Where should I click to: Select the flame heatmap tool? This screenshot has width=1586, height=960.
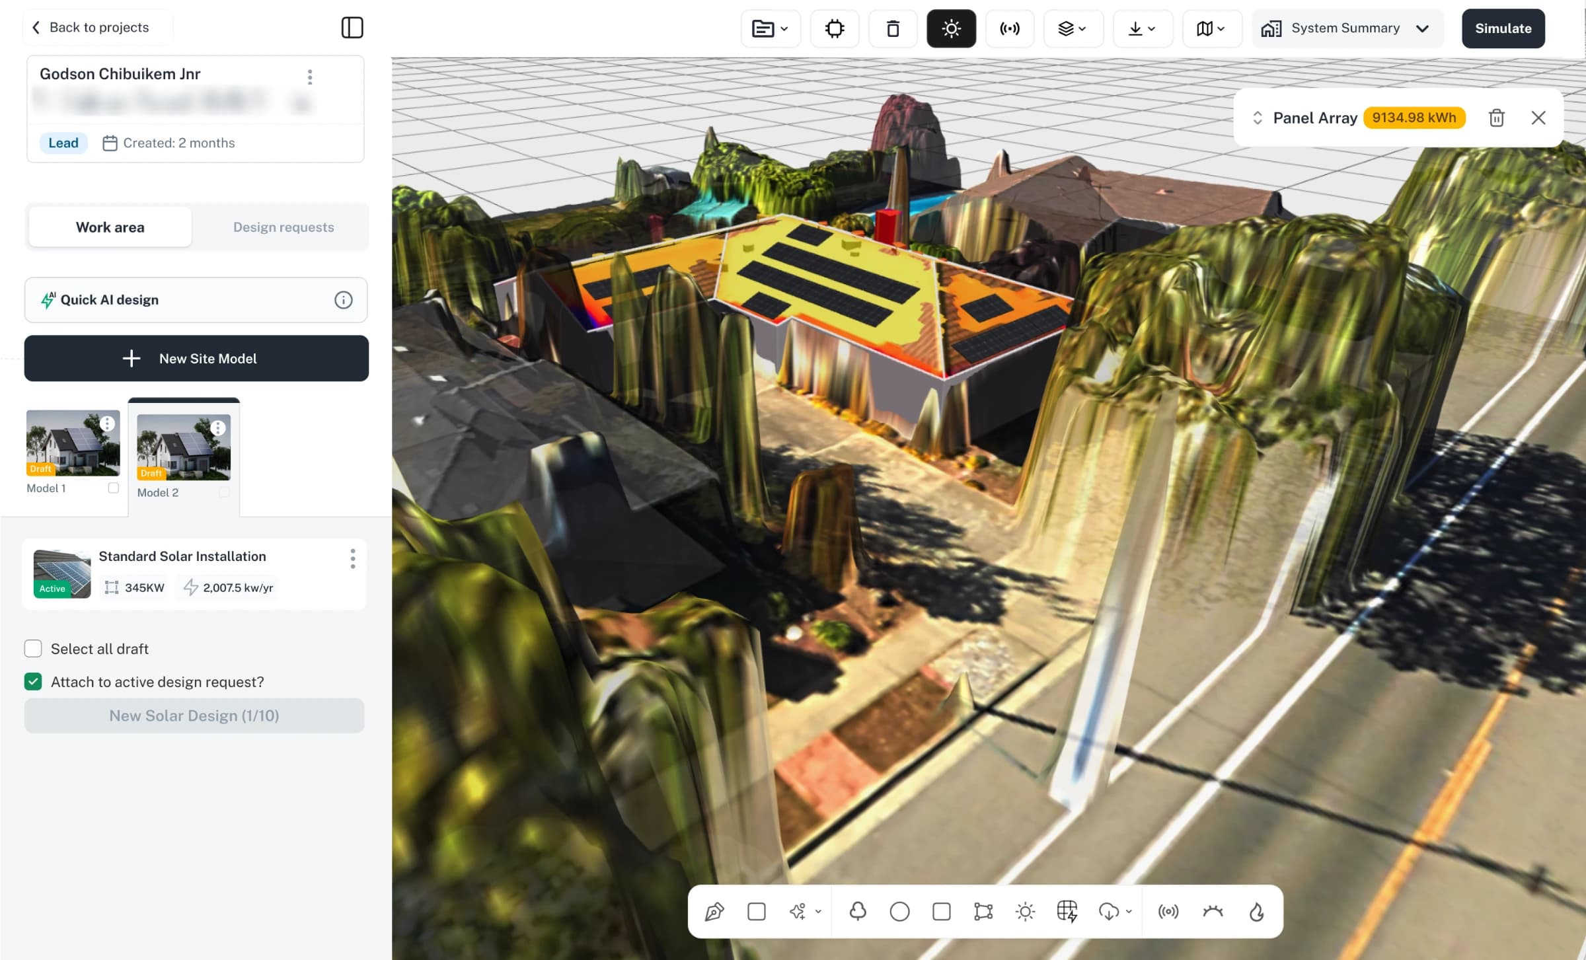pos(1256,911)
